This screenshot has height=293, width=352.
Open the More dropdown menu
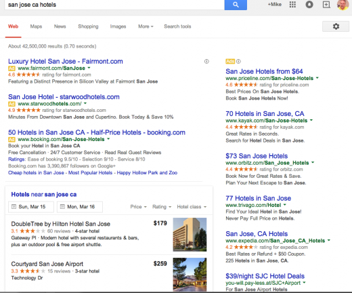click(146, 26)
